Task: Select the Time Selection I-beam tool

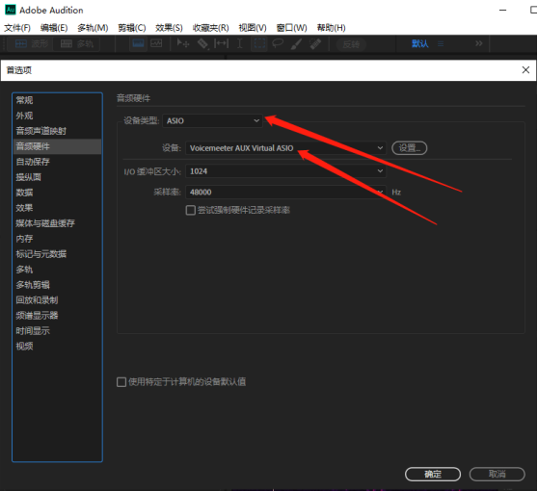Action: [x=239, y=44]
